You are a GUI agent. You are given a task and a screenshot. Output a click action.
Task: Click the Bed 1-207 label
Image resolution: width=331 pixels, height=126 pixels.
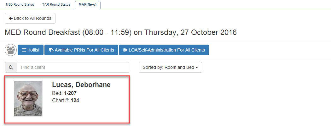(x=64, y=93)
